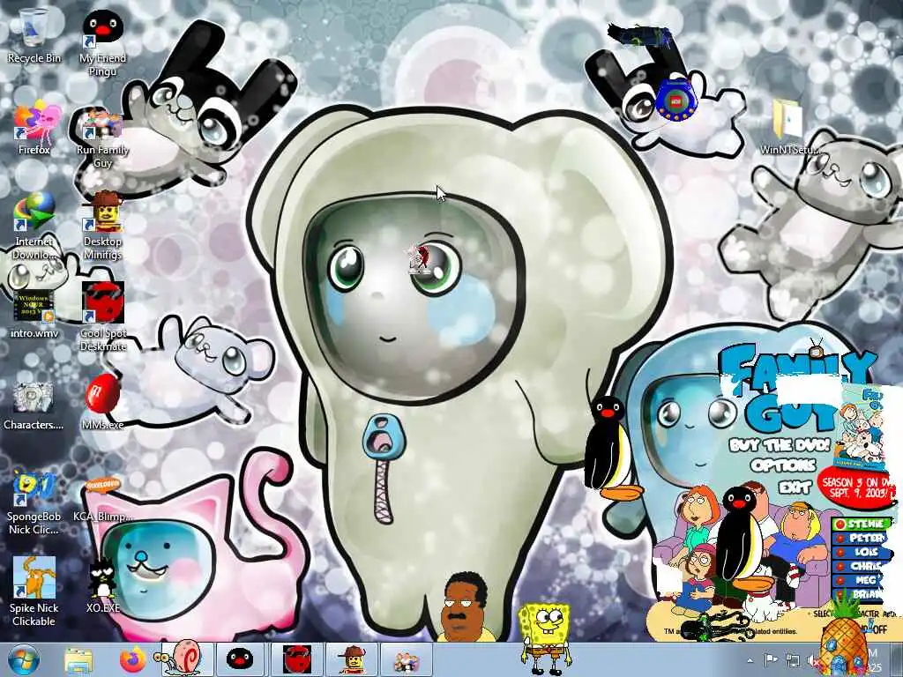Image resolution: width=903 pixels, height=677 pixels.
Task: Select the MMs.exe desktop icon
Action: click(x=102, y=401)
